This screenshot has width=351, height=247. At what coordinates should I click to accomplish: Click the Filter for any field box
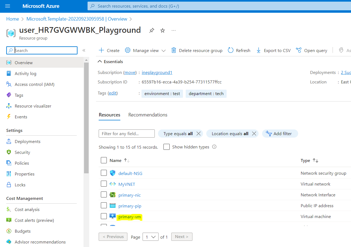pyautogui.click(x=127, y=134)
